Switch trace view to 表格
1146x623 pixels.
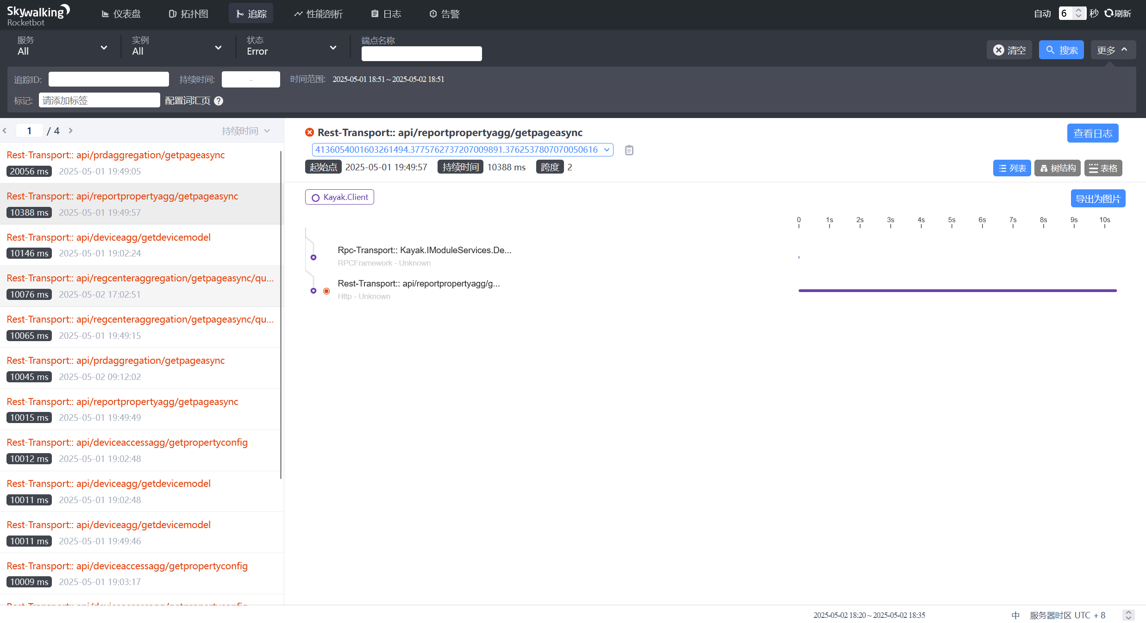click(x=1103, y=168)
